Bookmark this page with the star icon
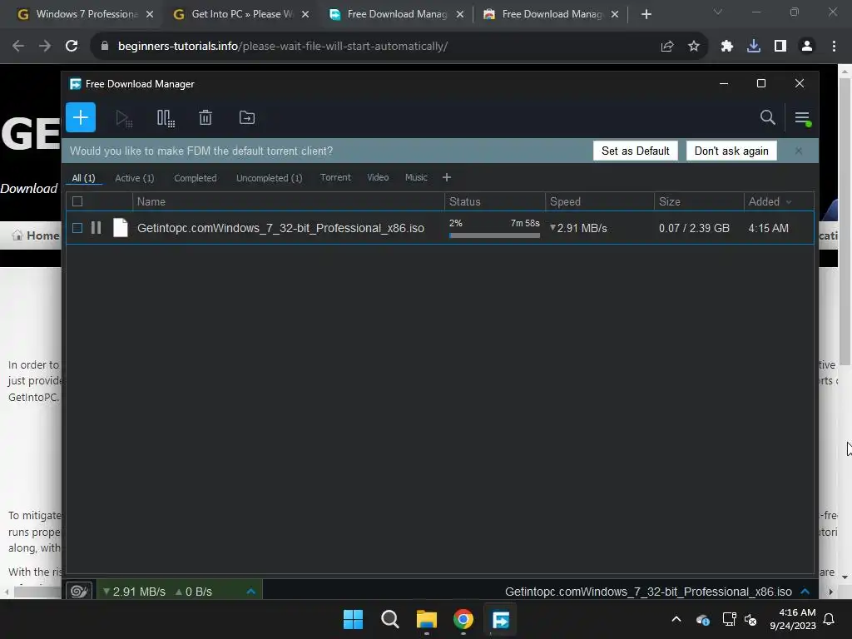 [x=694, y=47]
